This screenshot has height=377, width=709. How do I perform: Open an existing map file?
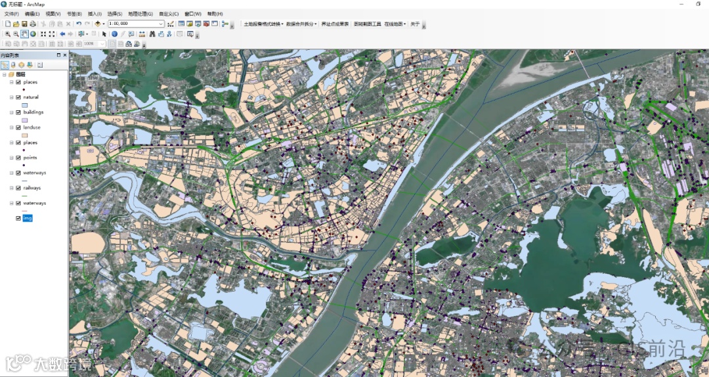click(x=16, y=24)
